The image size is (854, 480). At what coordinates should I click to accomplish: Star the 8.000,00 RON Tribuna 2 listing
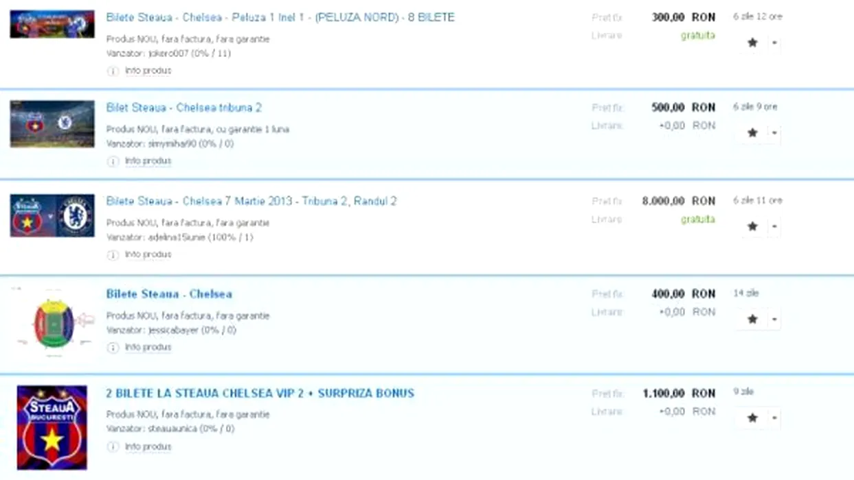point(752,226)
